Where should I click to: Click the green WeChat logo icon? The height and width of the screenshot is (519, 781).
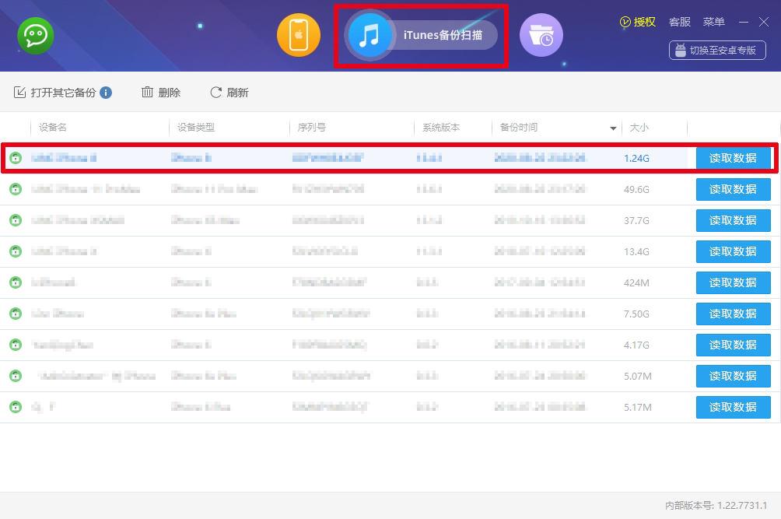pyautogui.click(x=35, y=36)
